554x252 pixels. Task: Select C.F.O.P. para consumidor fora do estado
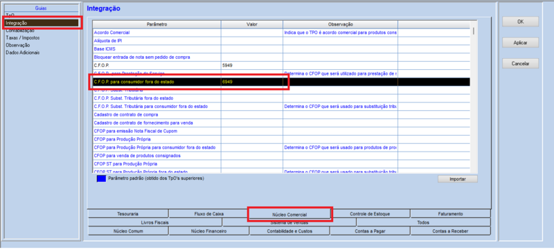pyautogui.click(x=281, y=82)
